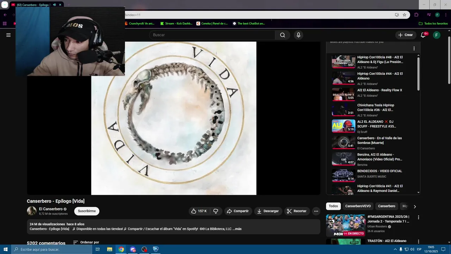Select the Canserbero filter chip
451x254 pixels.
click(387, 206)
